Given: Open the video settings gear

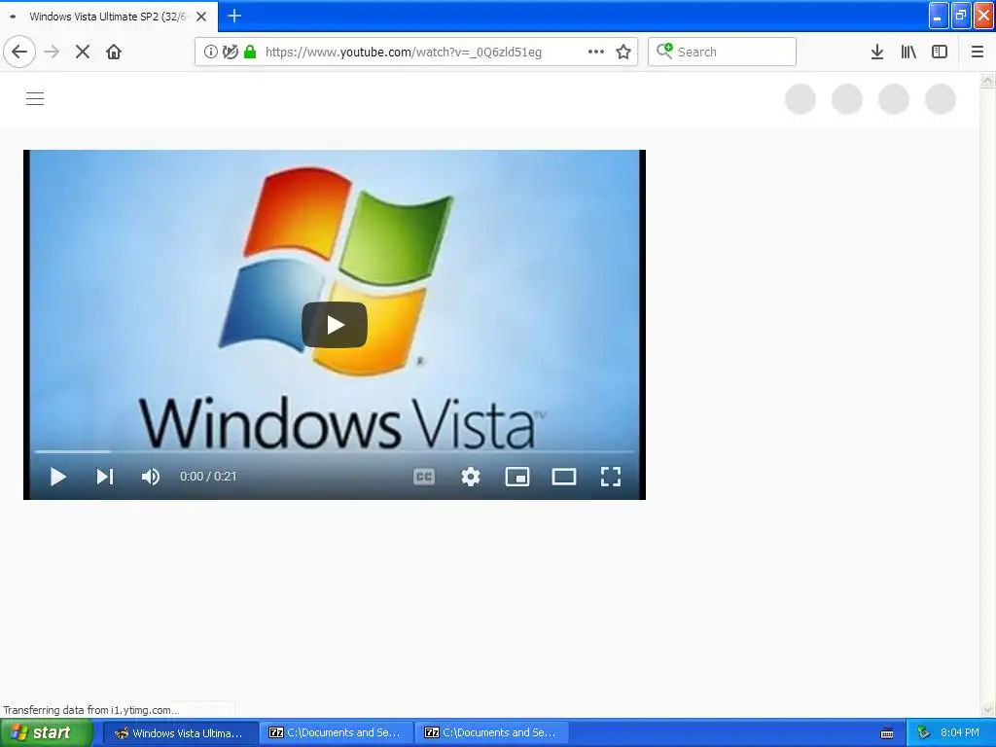Looking at the screenshot, I should pyautogui.click(x=471, y=477).
